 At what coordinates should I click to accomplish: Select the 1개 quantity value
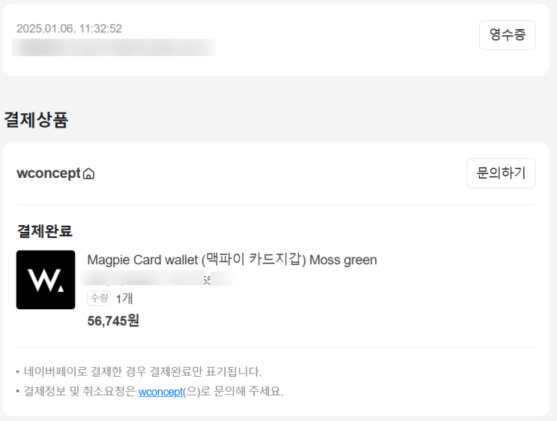tap(124, 299)
